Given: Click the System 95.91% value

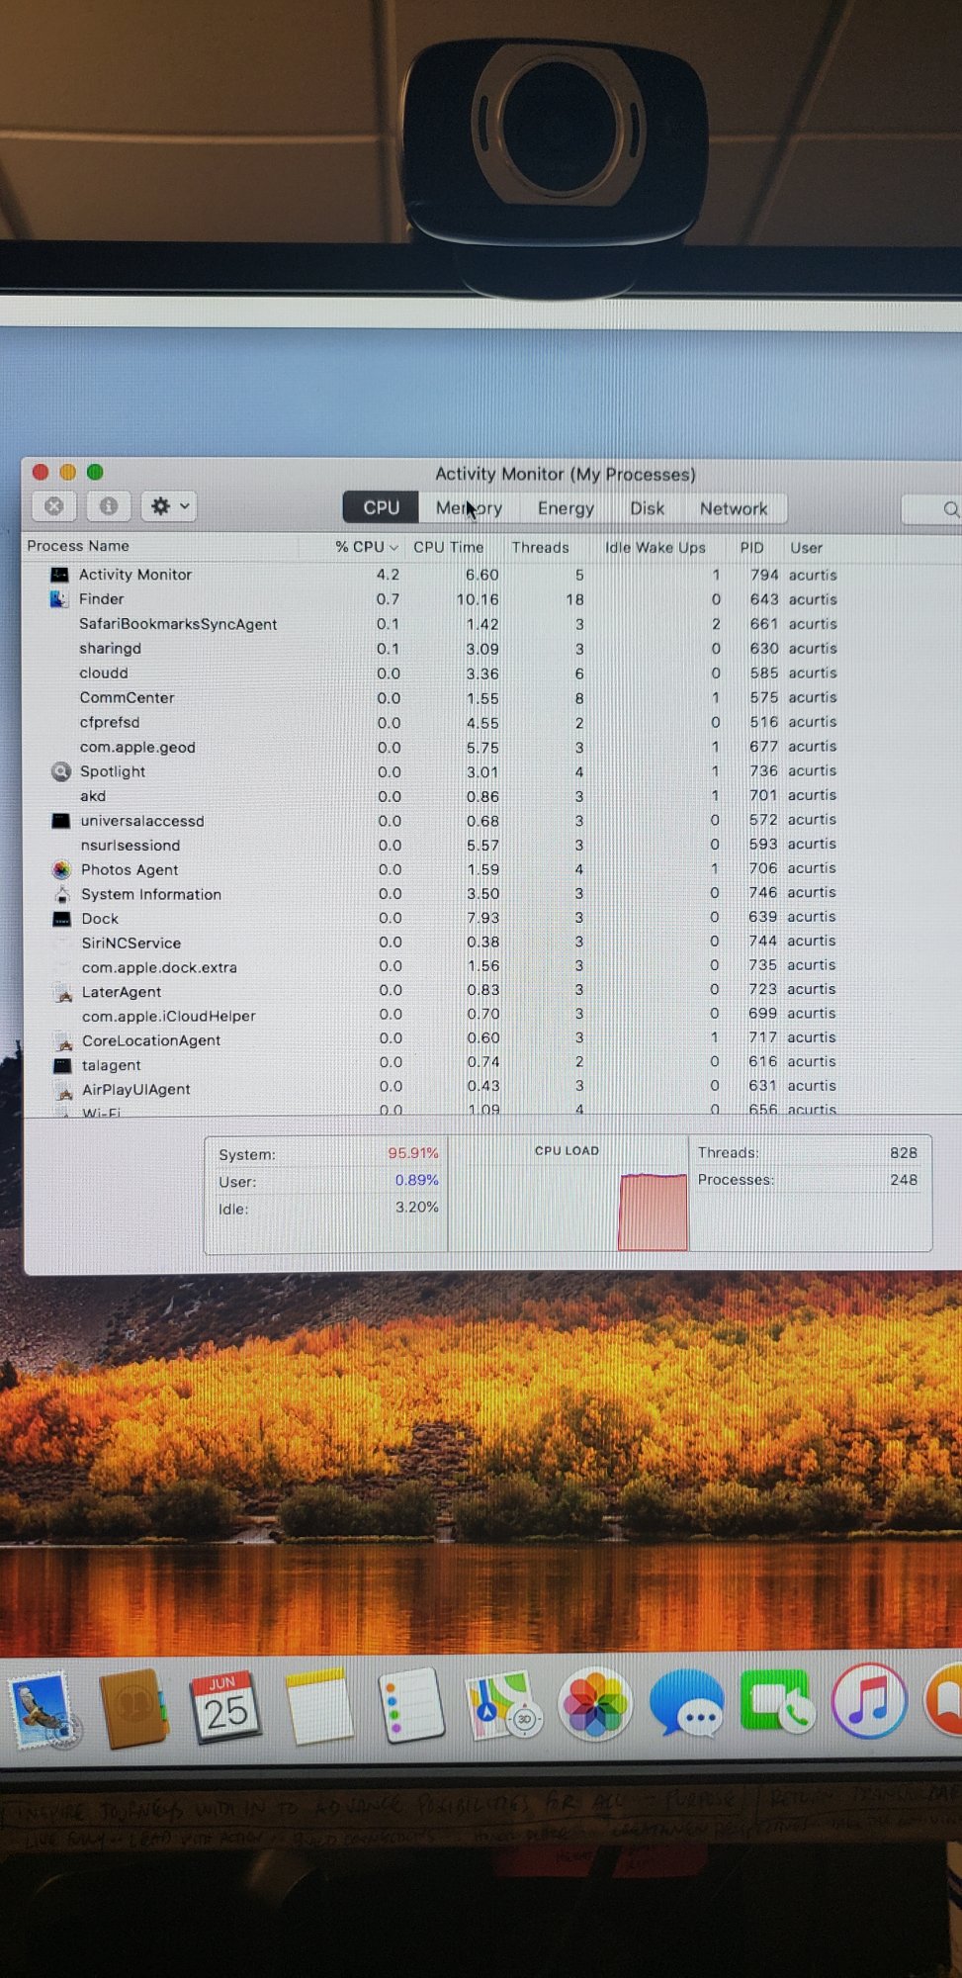Looking at the screenshot, I should [413, 1153].
